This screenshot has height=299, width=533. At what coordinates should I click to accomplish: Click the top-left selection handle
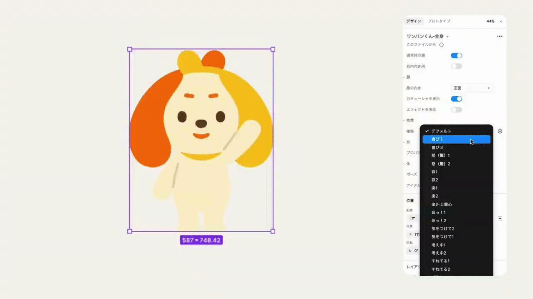point(130,49)
